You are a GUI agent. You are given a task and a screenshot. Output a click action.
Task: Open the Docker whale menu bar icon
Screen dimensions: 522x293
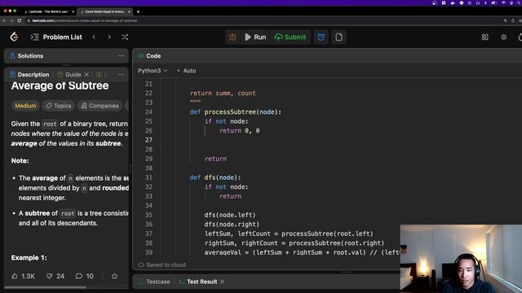pos(453,2)
